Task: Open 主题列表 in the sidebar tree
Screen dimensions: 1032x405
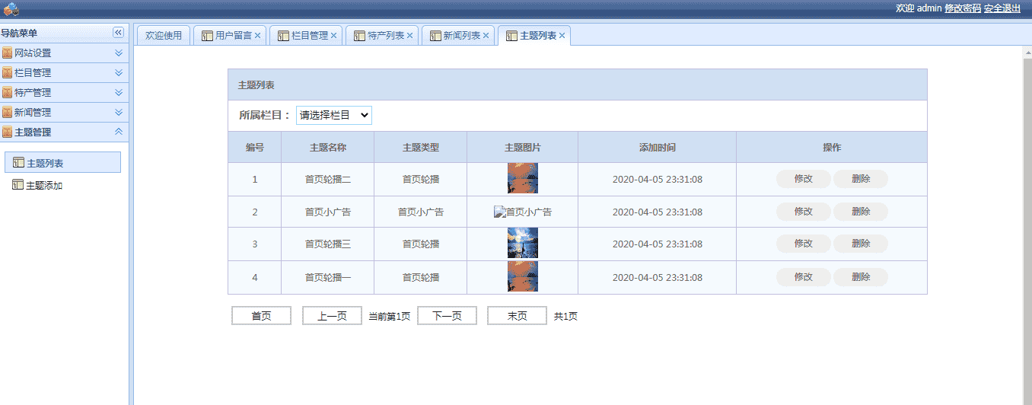Action: 62,163
